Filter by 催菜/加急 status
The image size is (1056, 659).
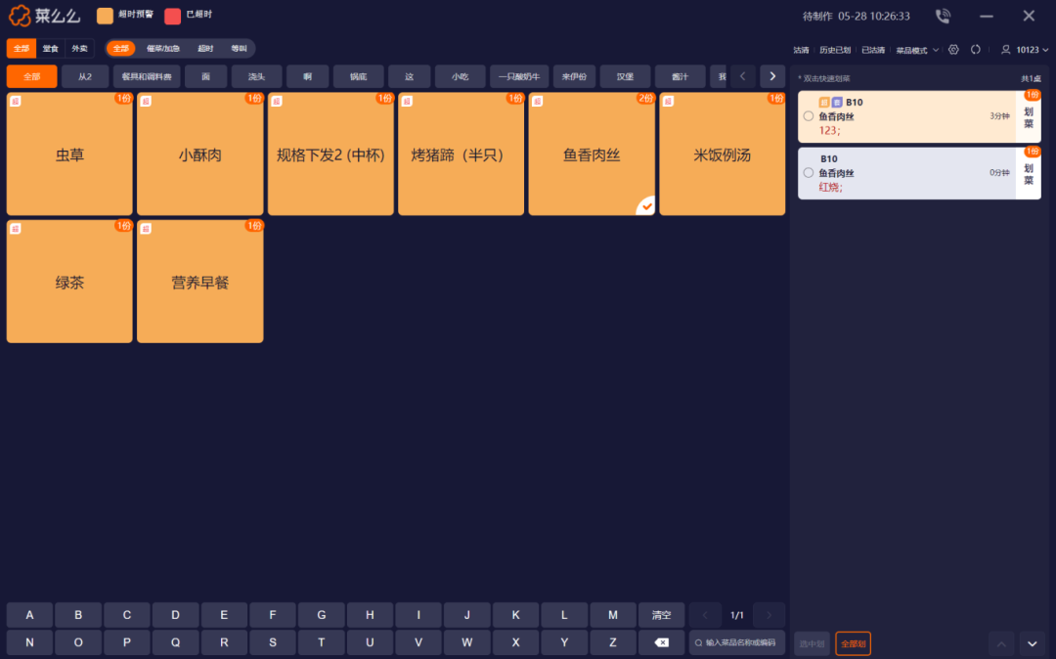163,49
